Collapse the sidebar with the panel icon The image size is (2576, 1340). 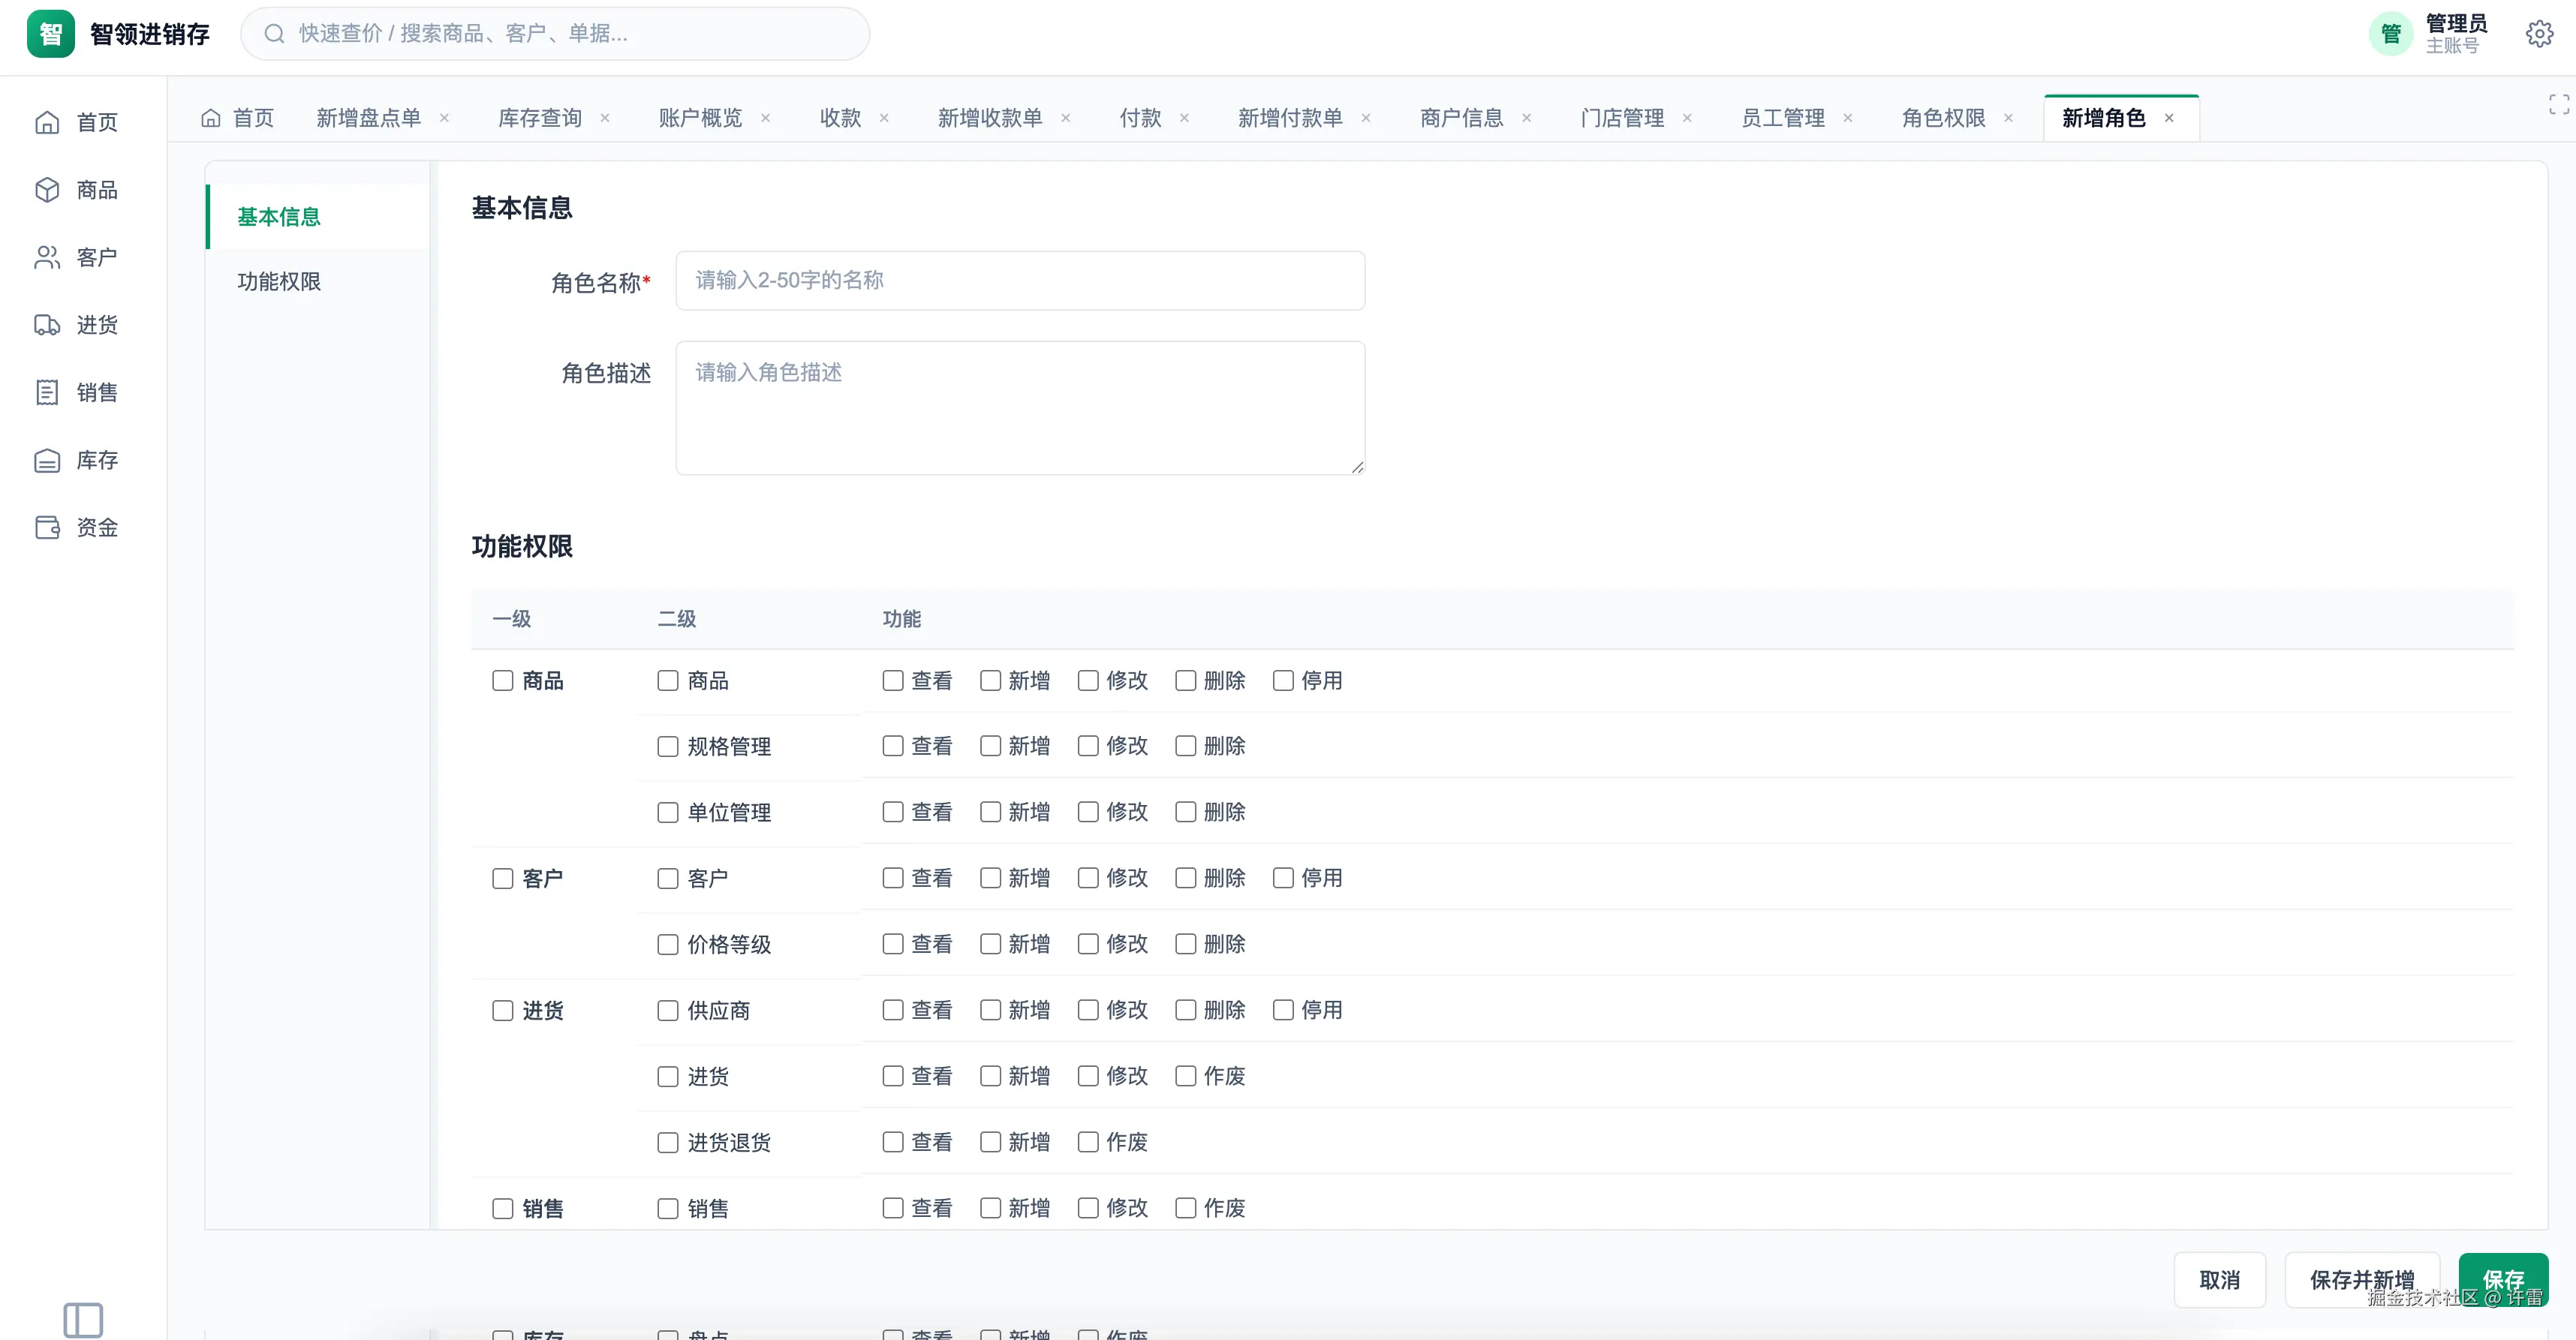pos(83,1319)
